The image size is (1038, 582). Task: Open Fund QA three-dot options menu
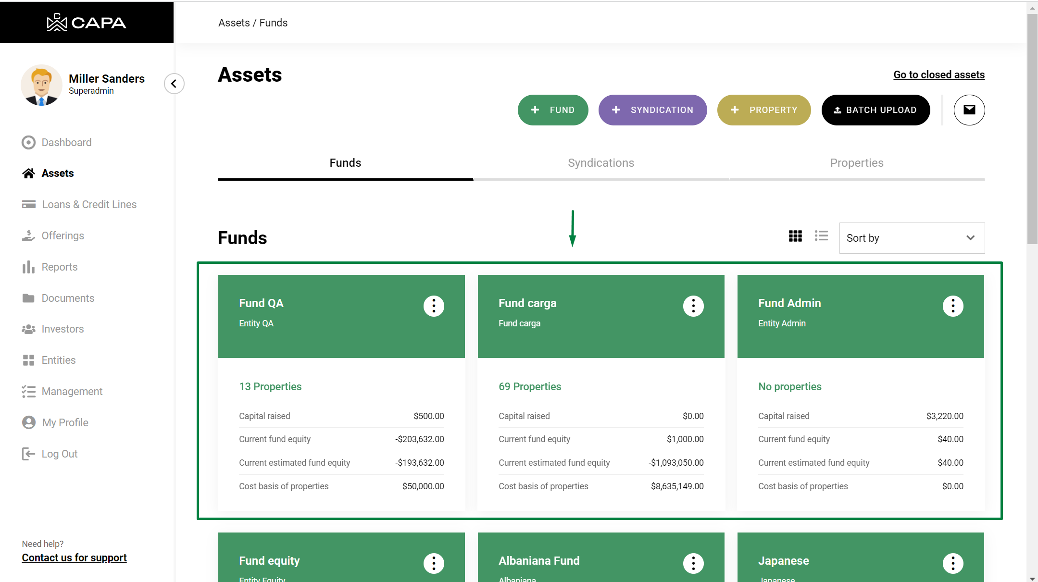pos(434,306)
